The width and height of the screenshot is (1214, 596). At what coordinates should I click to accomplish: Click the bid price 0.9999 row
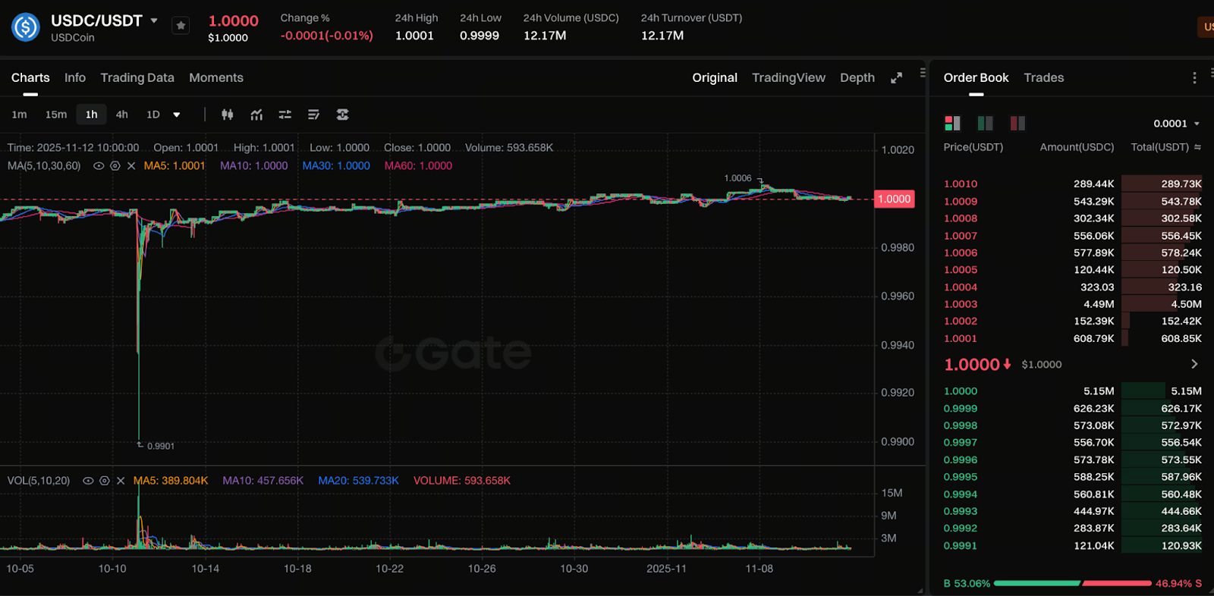pos(1073,408)
